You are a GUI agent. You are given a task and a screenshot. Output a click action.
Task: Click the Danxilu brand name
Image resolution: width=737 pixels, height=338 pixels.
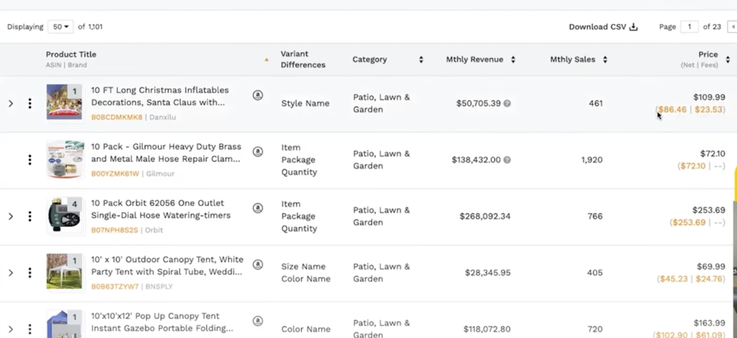[163, 117]
